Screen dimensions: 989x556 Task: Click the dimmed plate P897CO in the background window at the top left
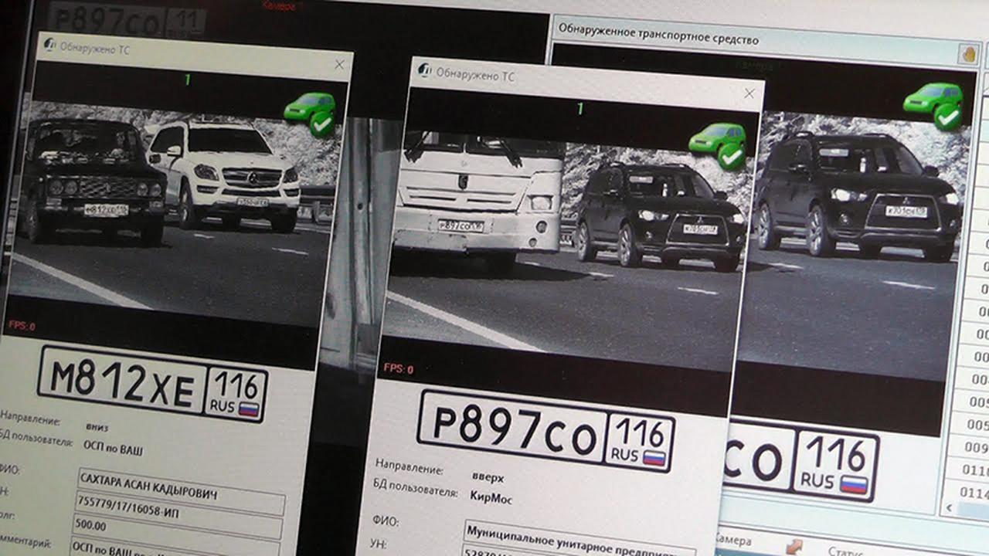tap(126, 20)
